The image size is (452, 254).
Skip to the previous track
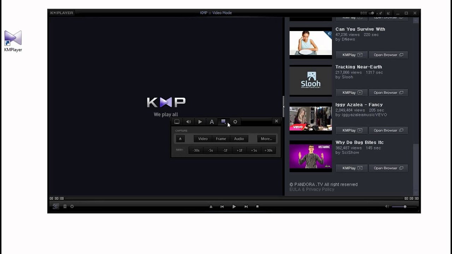click(222, 207)
